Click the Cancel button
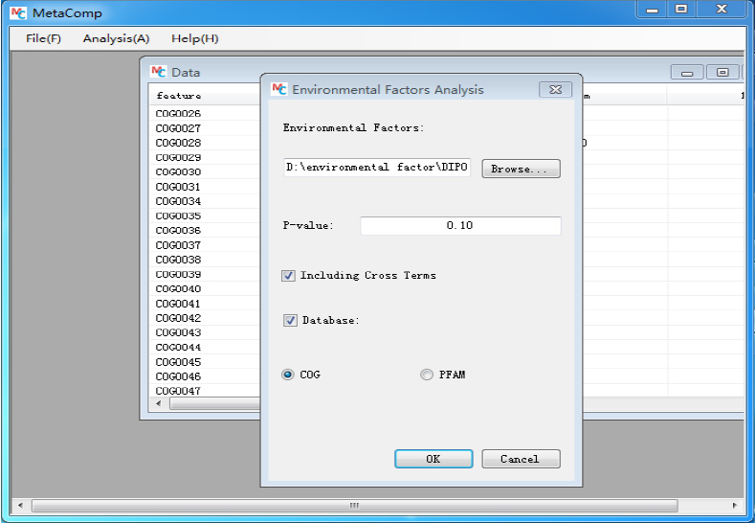755x523 pixels. pyautogui.click(x=520, y=459)
